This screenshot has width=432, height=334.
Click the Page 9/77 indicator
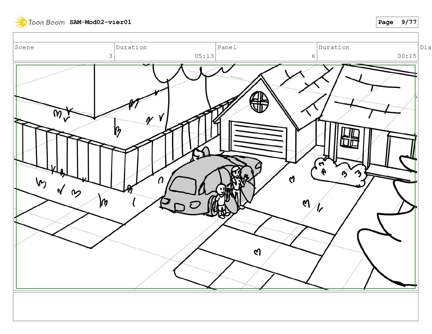click(x=397, y=22)
